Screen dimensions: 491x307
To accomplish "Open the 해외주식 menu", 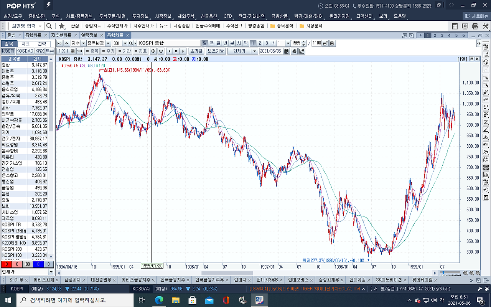I will (x=187, y=16).
